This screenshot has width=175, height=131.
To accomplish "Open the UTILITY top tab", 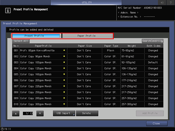I will 86,2.
